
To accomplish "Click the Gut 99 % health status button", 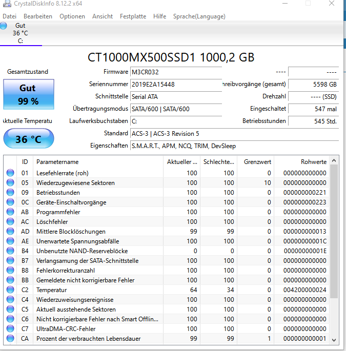I will pos(28,94).
